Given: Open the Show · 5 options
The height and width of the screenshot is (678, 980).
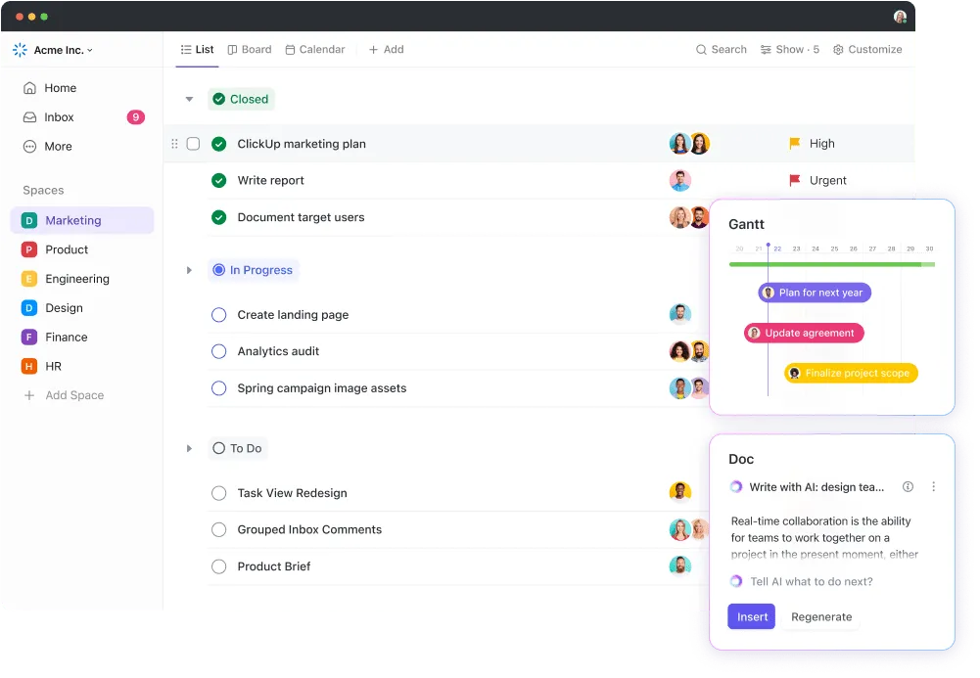Looking at the screenshot, I should point(789,49).
